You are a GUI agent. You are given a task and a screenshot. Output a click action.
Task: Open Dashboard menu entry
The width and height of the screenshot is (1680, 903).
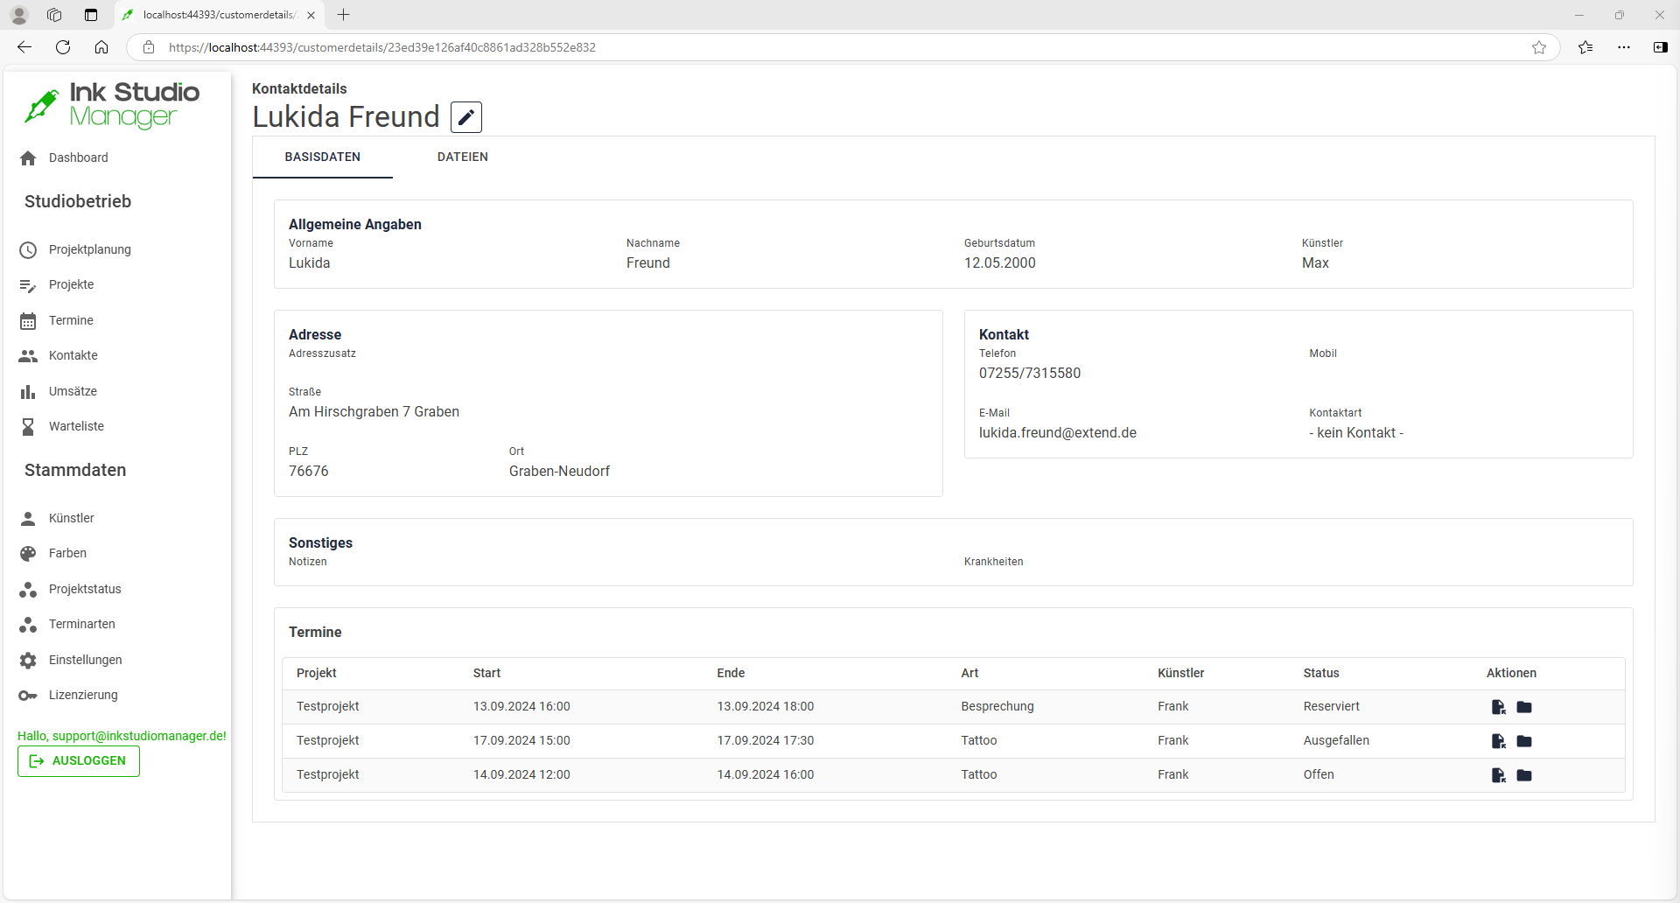pyautogui.click(x=79, y=158)
